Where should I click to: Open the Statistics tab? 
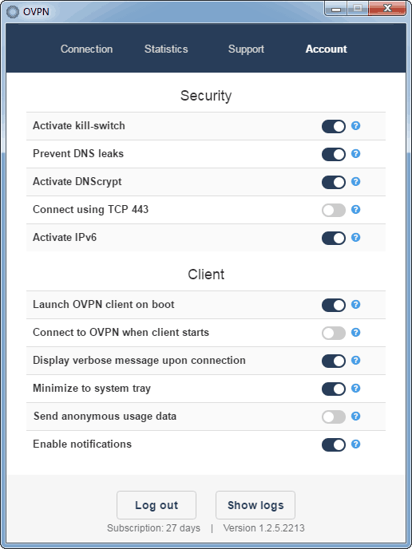(166, 49)
